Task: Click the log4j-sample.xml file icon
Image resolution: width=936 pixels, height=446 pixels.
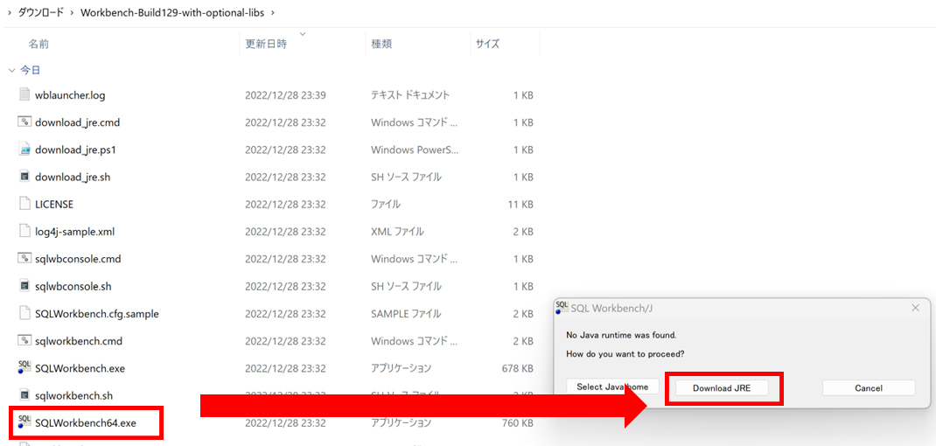Action: (x=24, y=231)
